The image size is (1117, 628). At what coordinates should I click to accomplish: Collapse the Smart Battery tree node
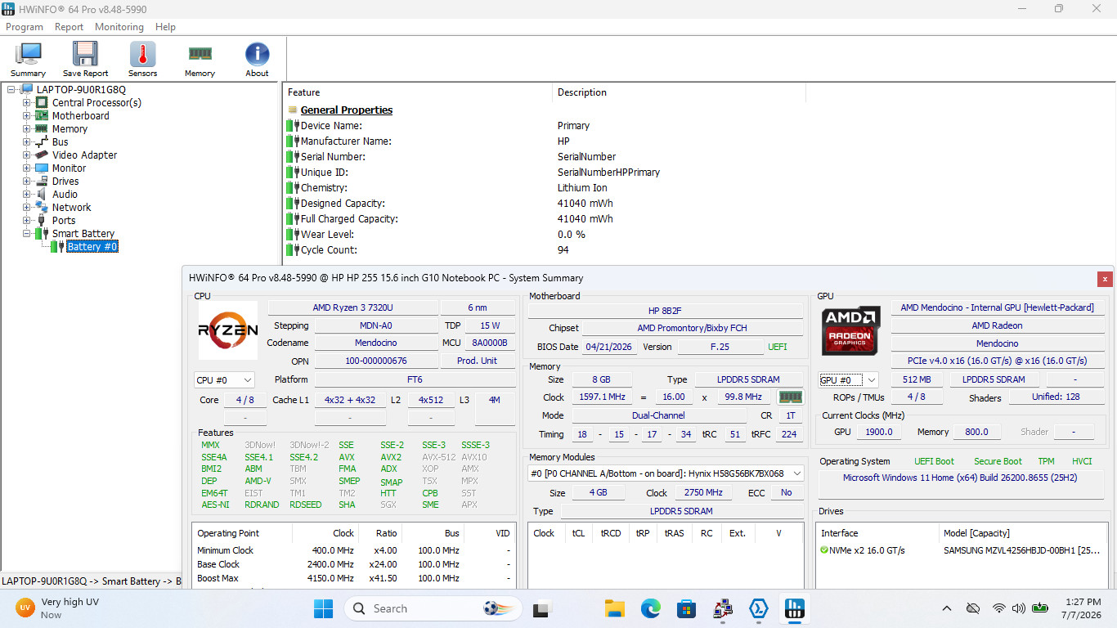pos(26,233)
